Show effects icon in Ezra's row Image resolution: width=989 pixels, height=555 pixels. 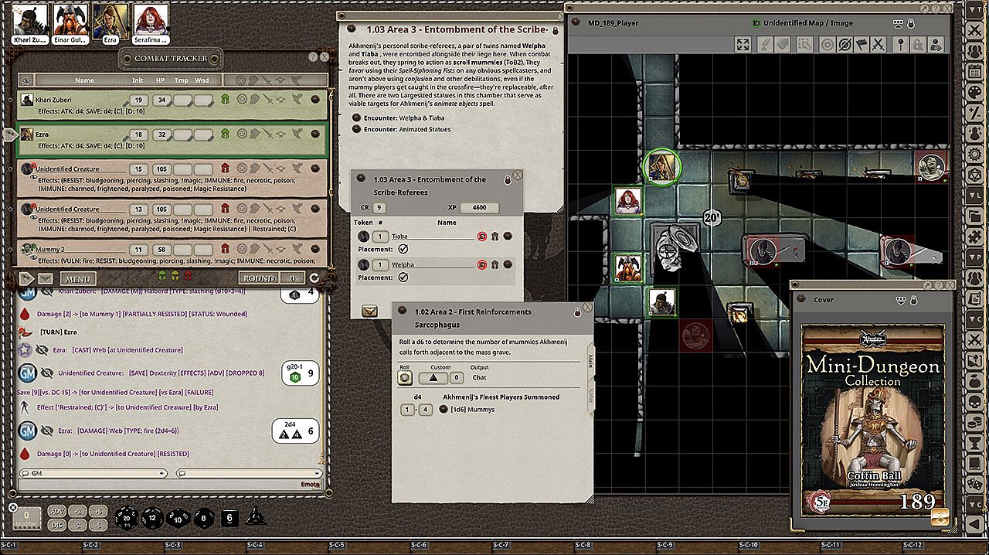tap(296, 134)
